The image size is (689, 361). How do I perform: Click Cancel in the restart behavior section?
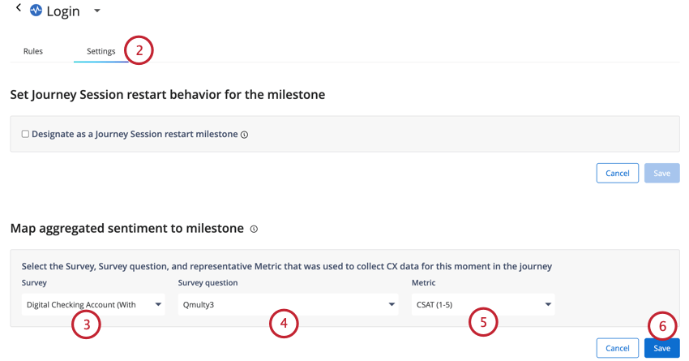(617, 174)
